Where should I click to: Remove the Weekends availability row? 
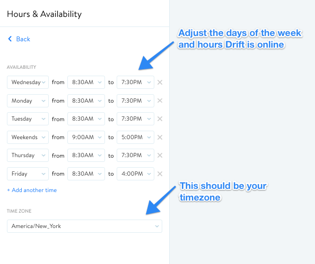click(160, 138)
